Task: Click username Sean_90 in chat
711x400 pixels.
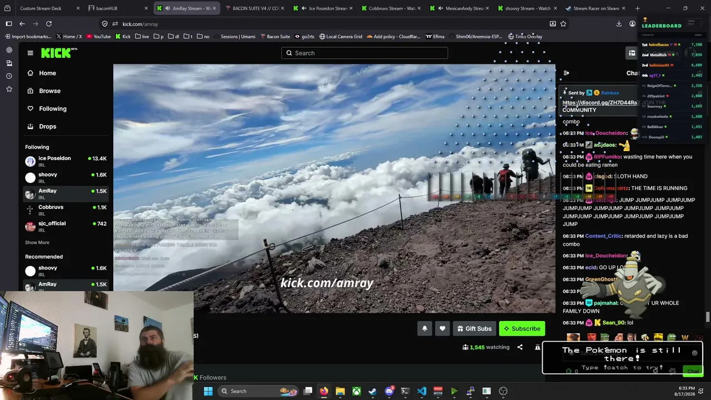Action: [614, 323]
